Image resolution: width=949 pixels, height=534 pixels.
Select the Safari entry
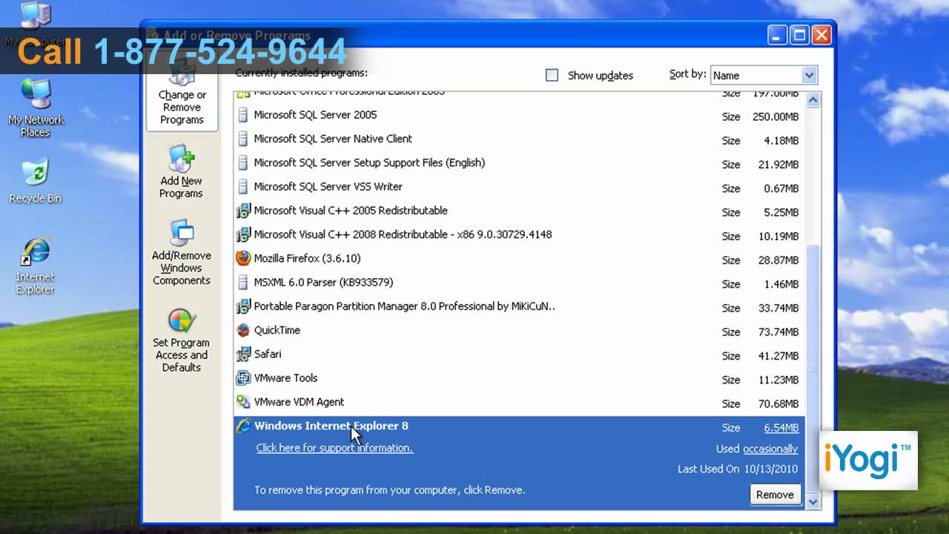click(x=518, y=355)
